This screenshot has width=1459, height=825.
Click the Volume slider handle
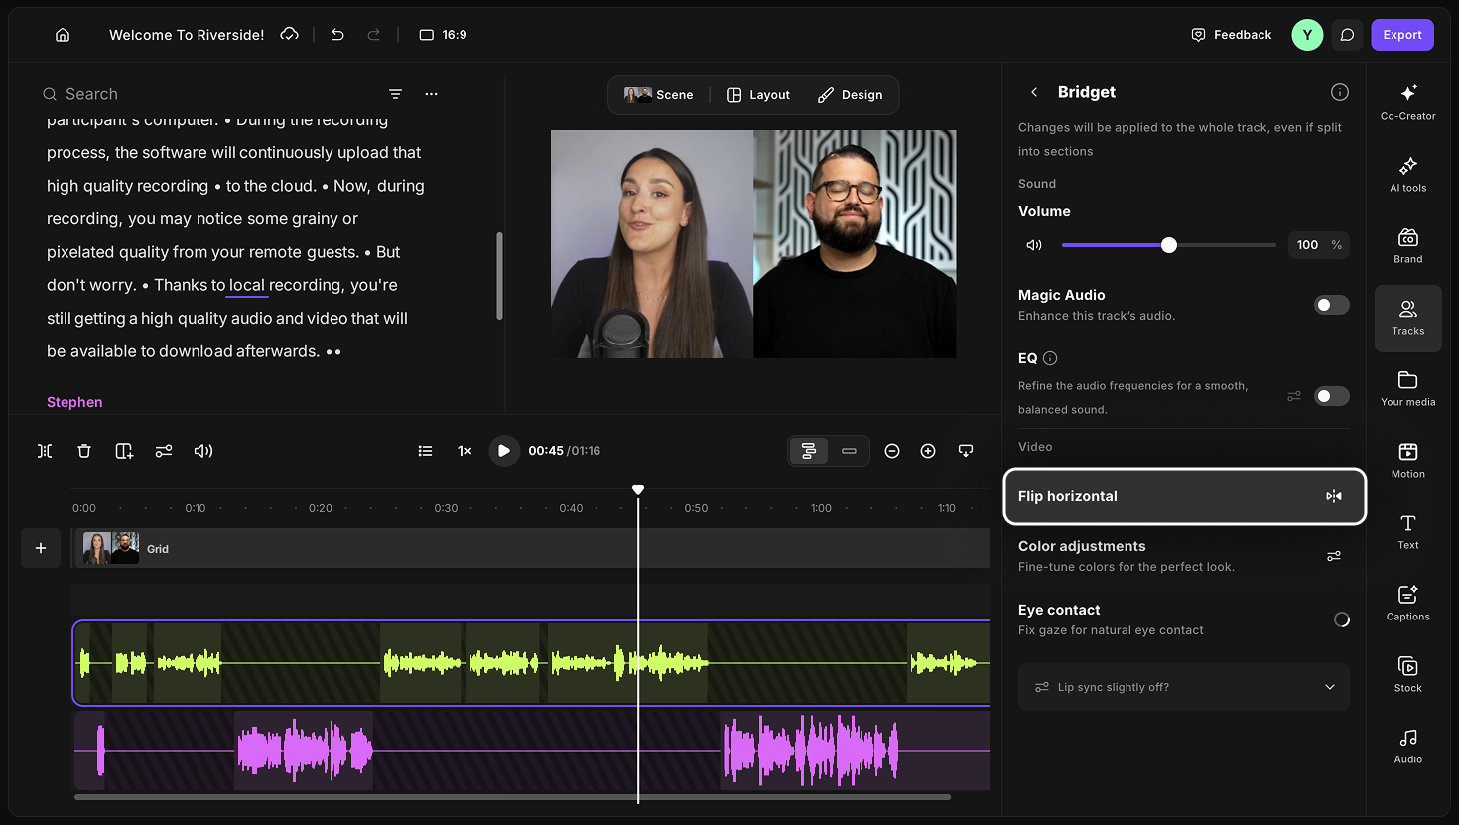tap(1169, 245)
